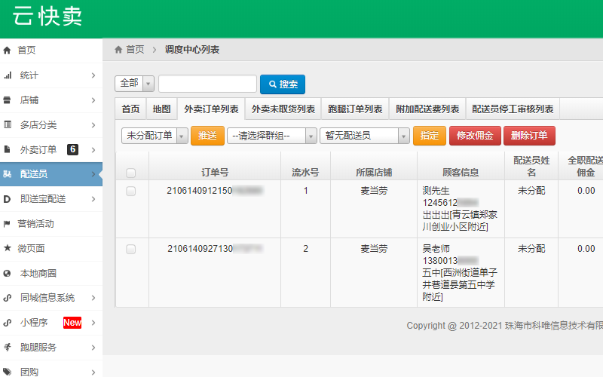Viewport: 603px width, 377px height.
Task: Click the 云快卖 logo
Action: pyautogui.click(x=47, y=17)
